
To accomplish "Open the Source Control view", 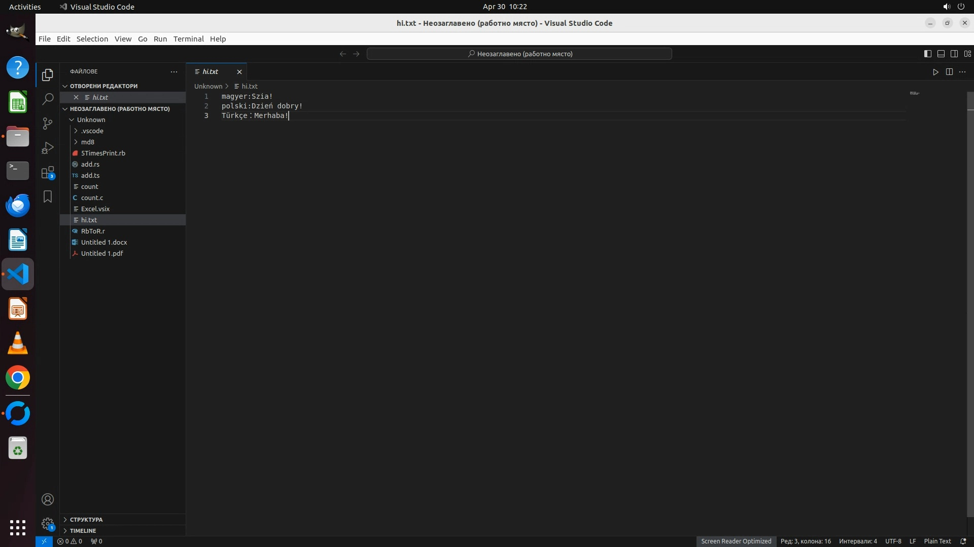I will point(48,123).
